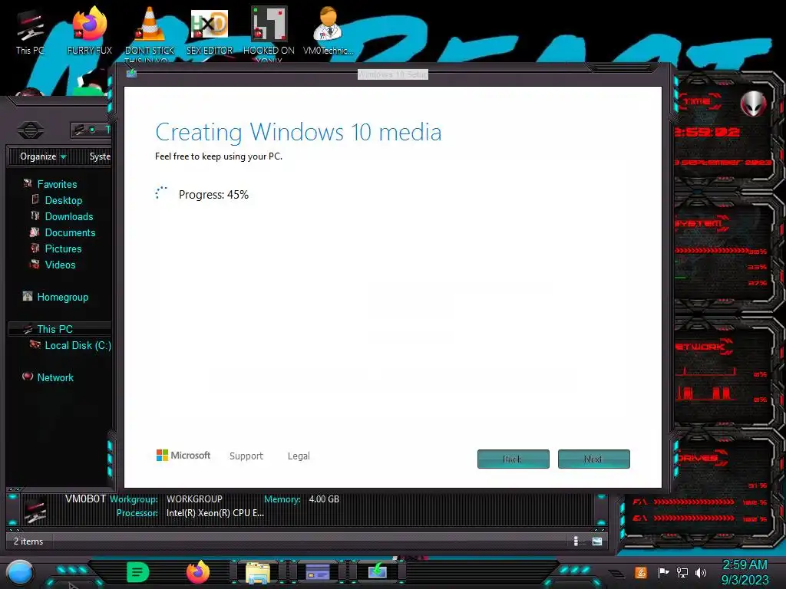Click WORKGROUP value in details pane
Image resolution: width=786 pixels, height=589 pixels.
pos(194,499)
